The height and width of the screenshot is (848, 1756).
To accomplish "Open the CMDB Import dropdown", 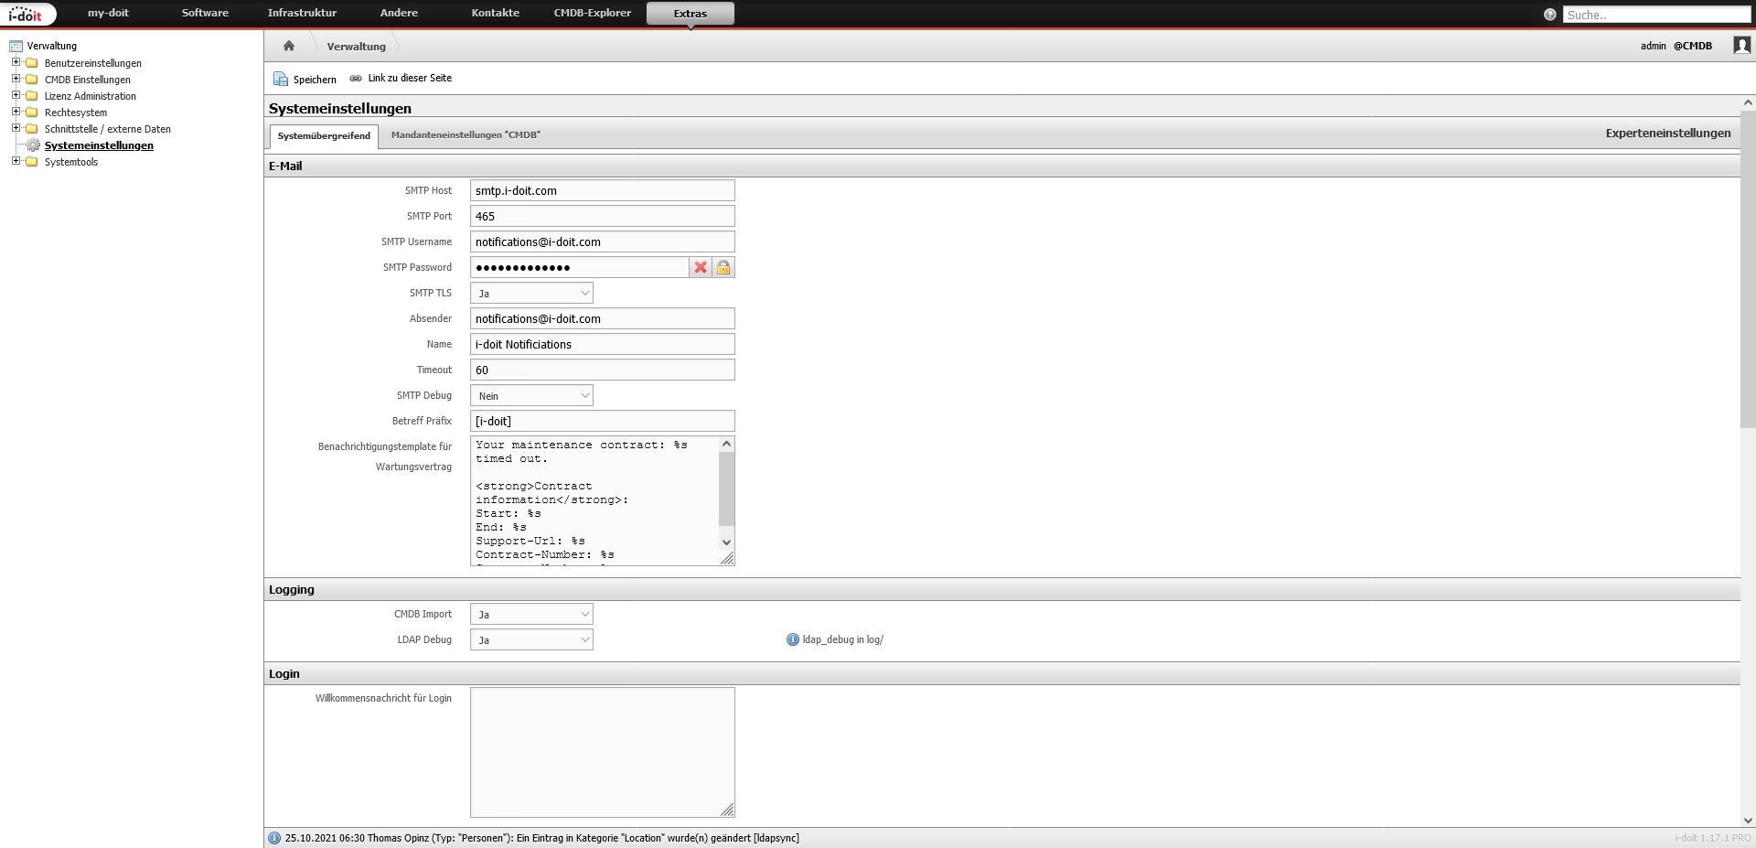I will point(531,614).
